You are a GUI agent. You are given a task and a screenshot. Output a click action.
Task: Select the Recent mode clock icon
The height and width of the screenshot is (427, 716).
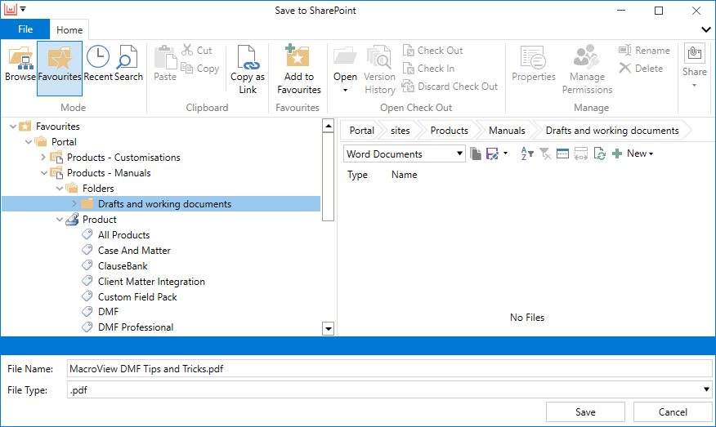pyautogui.click(x=98, y=57)
